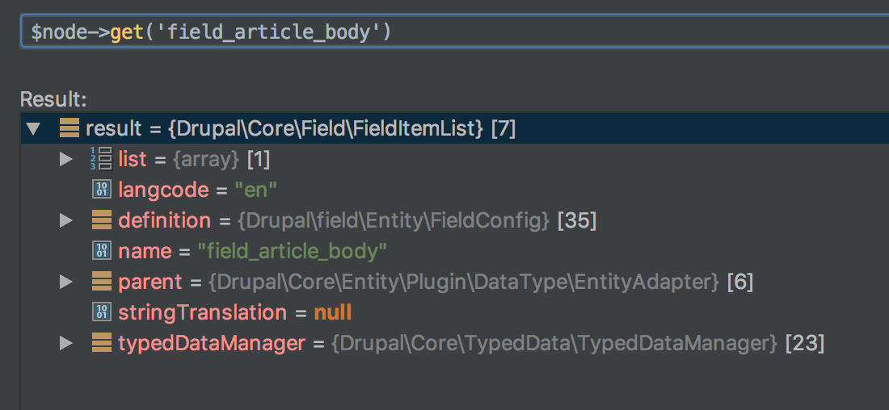Viewport: 889px width, 410px height.
Task: Click the binary icon beside name
Action: (x=102, y=251)
